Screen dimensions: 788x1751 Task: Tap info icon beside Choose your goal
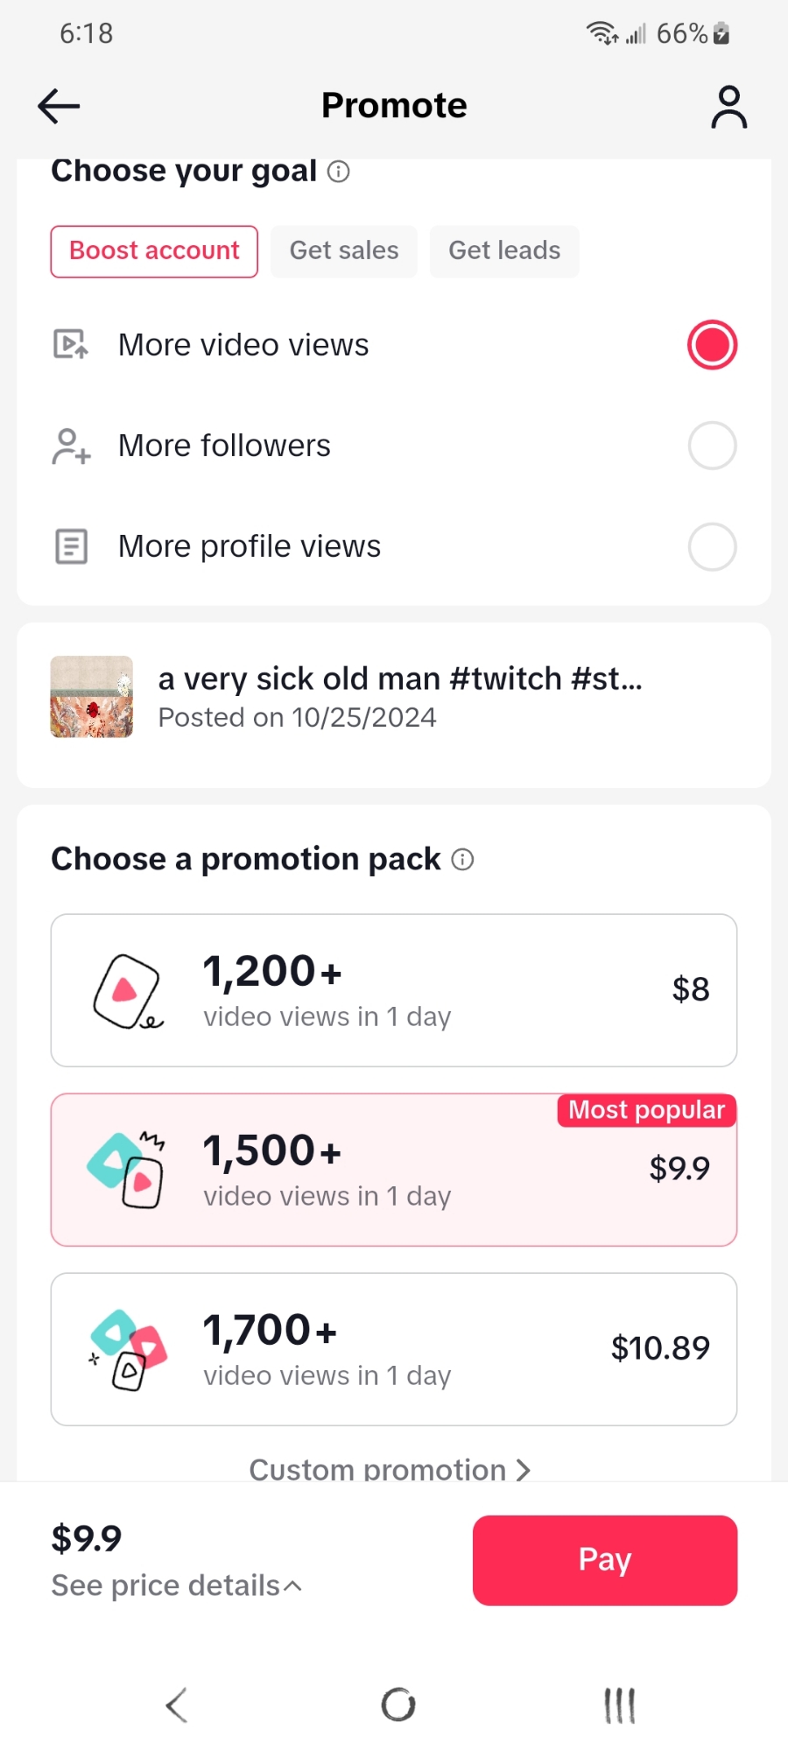[339, 172]
